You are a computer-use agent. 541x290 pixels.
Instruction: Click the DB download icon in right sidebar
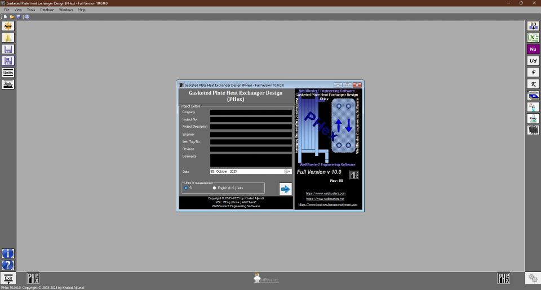pos(533,26)
